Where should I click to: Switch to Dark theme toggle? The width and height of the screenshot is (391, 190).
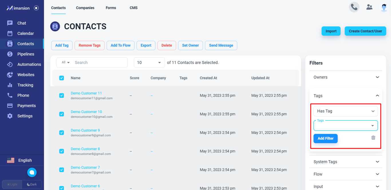[x=32, y=184]
